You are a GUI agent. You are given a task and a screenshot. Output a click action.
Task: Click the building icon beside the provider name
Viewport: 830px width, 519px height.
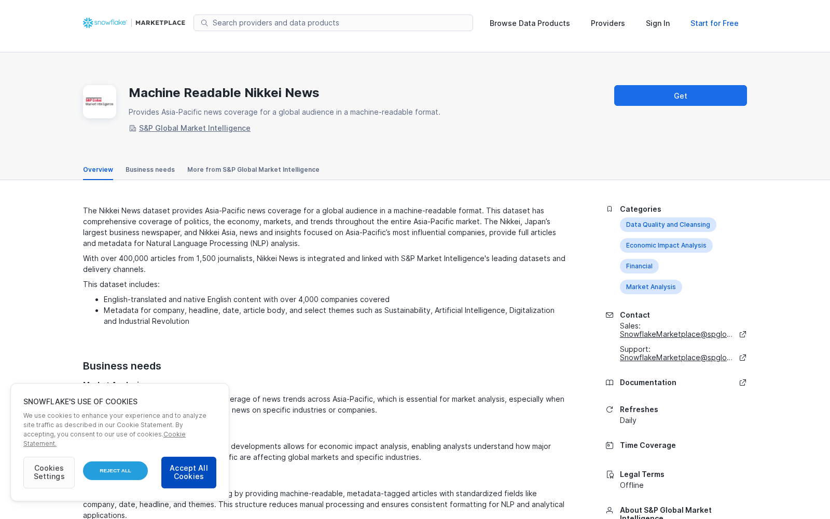[x=133, y=128]
